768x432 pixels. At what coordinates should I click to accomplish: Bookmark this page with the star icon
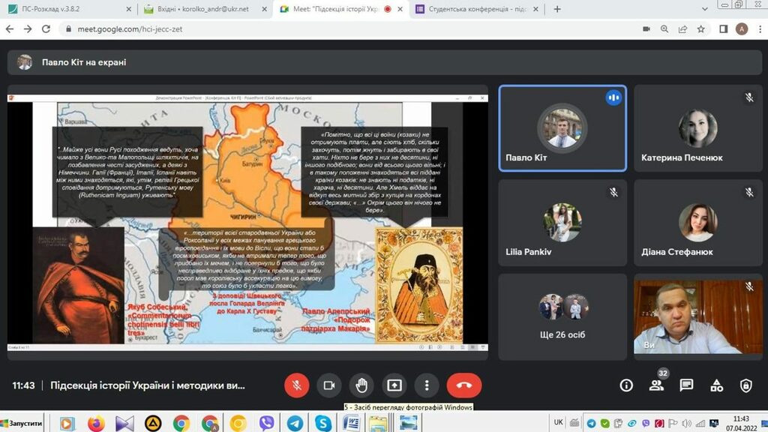point(701,29)
